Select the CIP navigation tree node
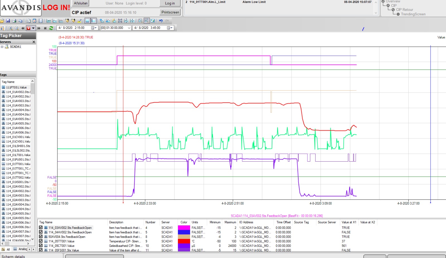Screen dimensions: 446x258 coord(394,6)
